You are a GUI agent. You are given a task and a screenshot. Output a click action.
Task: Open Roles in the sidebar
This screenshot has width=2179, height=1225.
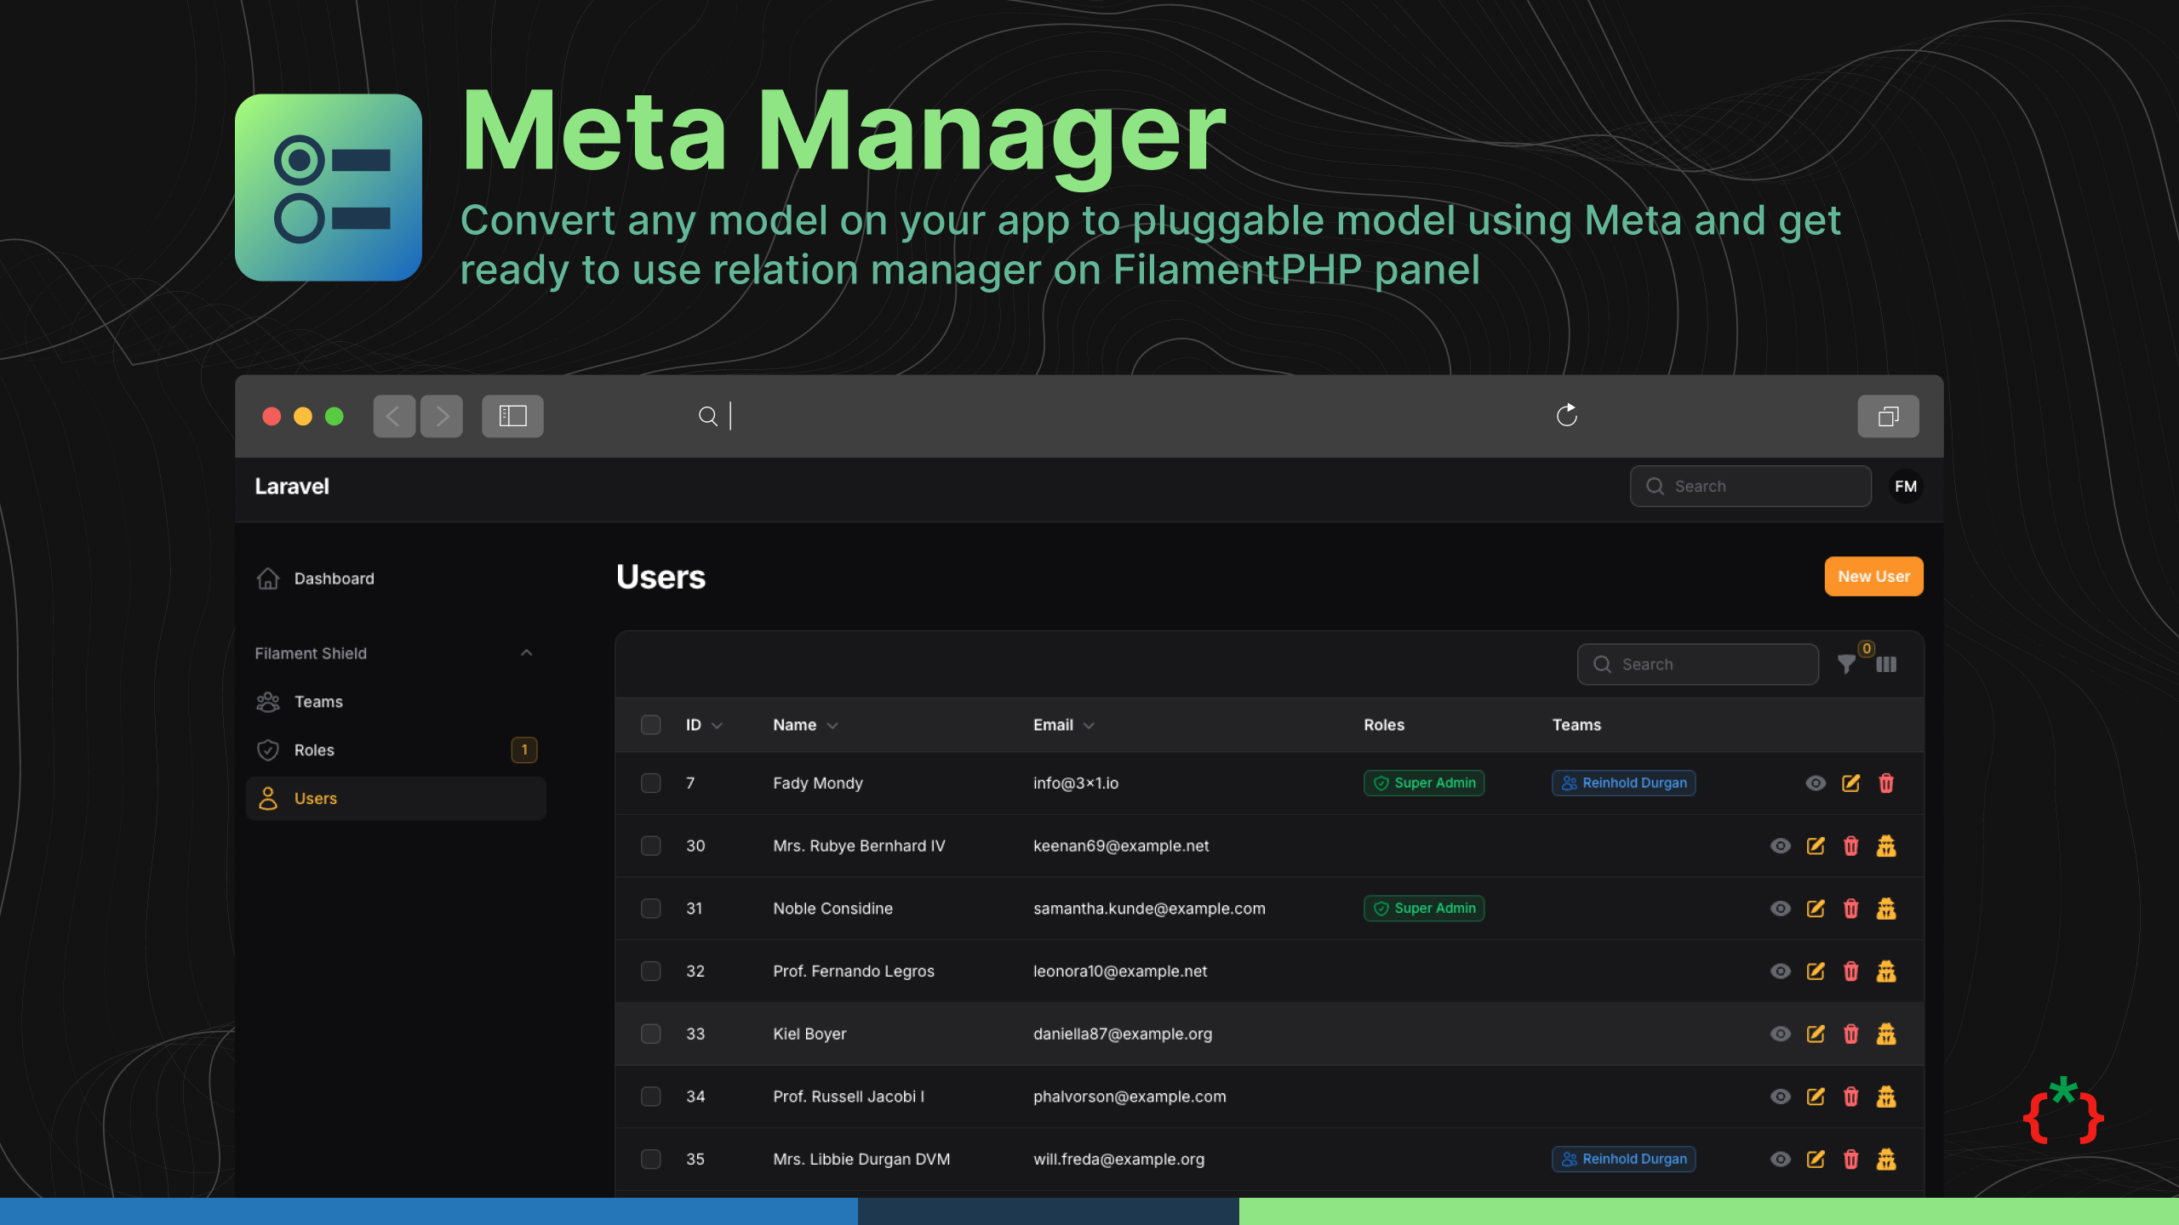(396, 750)
